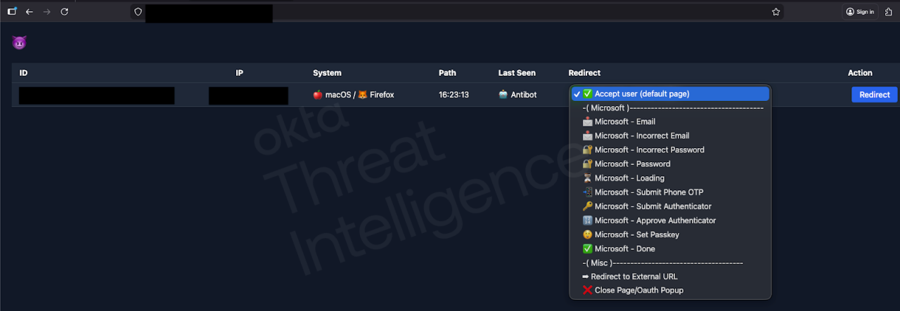The width and height of the screenshot is (900, 311).
Task: Pick the Microsoft - Submit Phone OTP option
Action: (x=648, y=192)
